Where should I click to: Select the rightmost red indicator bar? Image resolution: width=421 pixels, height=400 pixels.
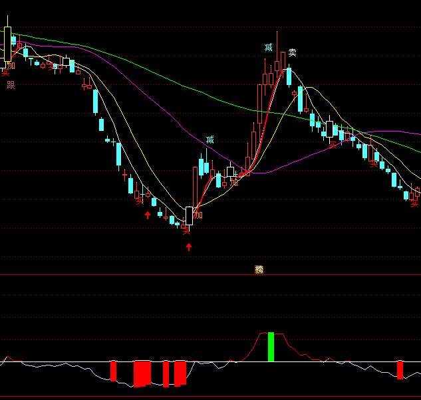[x=400, y=369]
